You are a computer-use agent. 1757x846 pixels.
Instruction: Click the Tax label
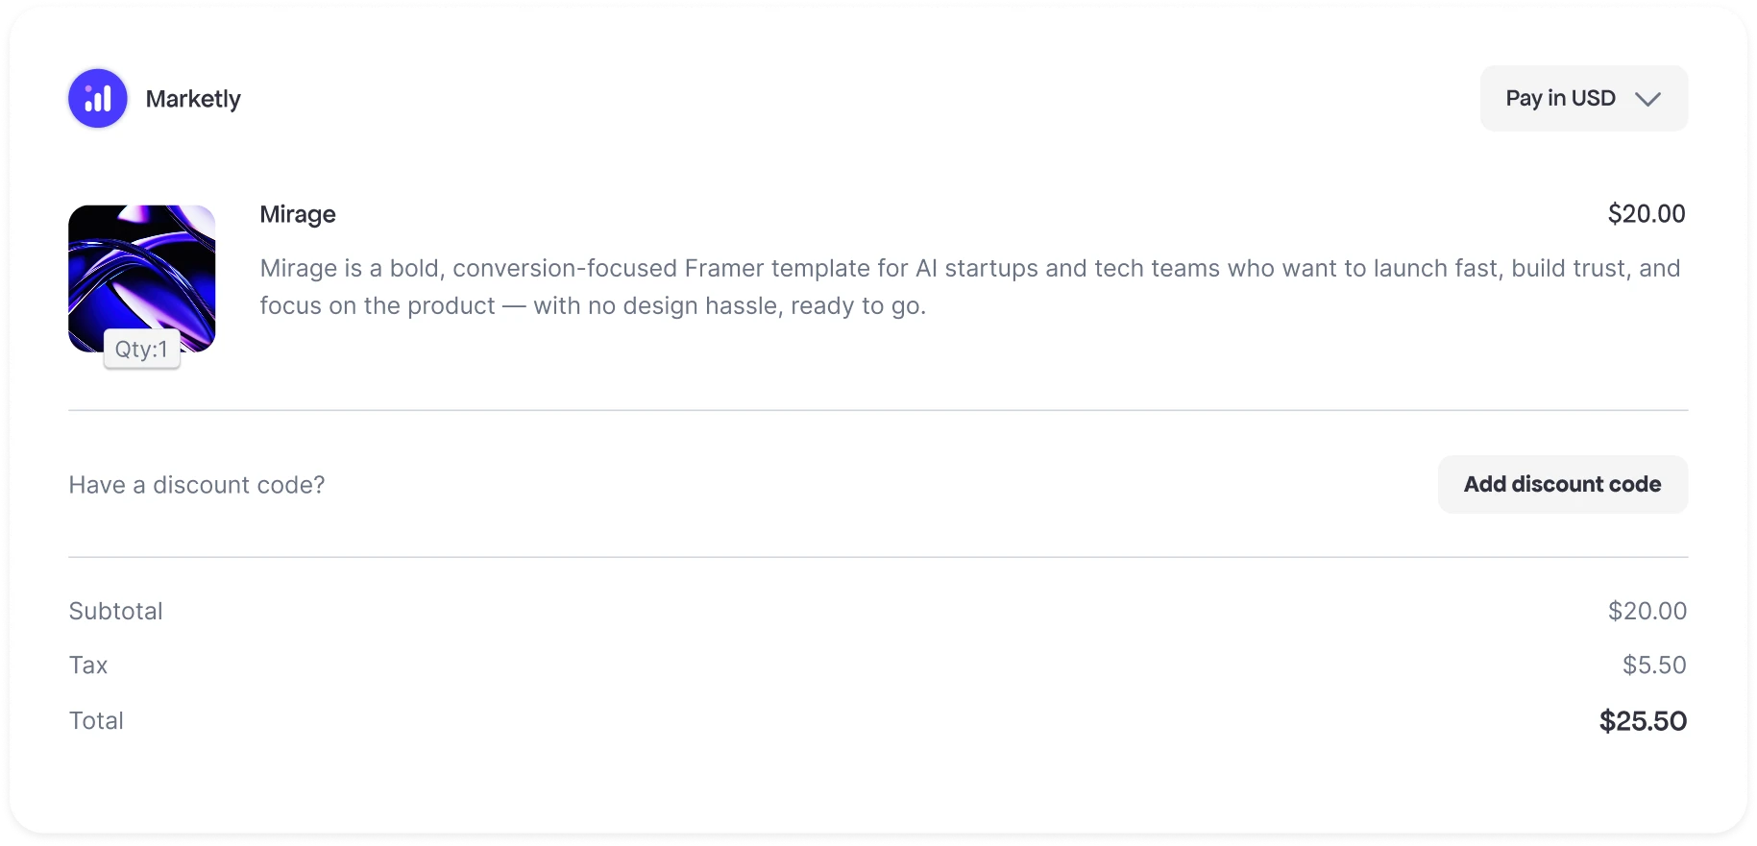[x=88, y=665]
